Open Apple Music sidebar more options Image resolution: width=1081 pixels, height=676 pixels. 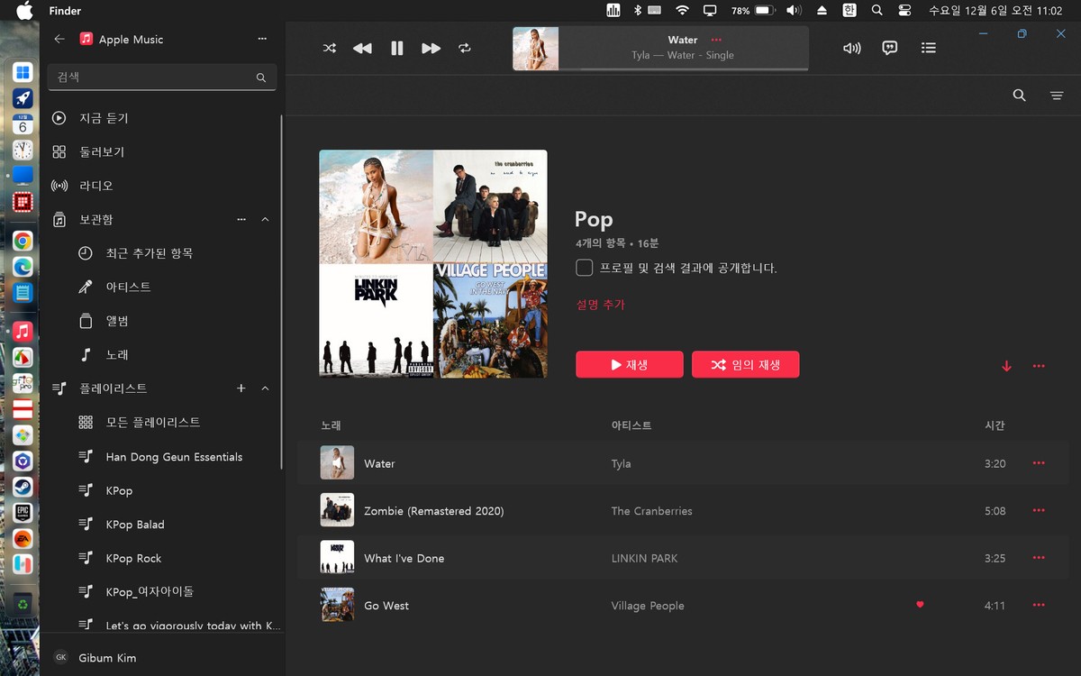click(x=262, y=39)
